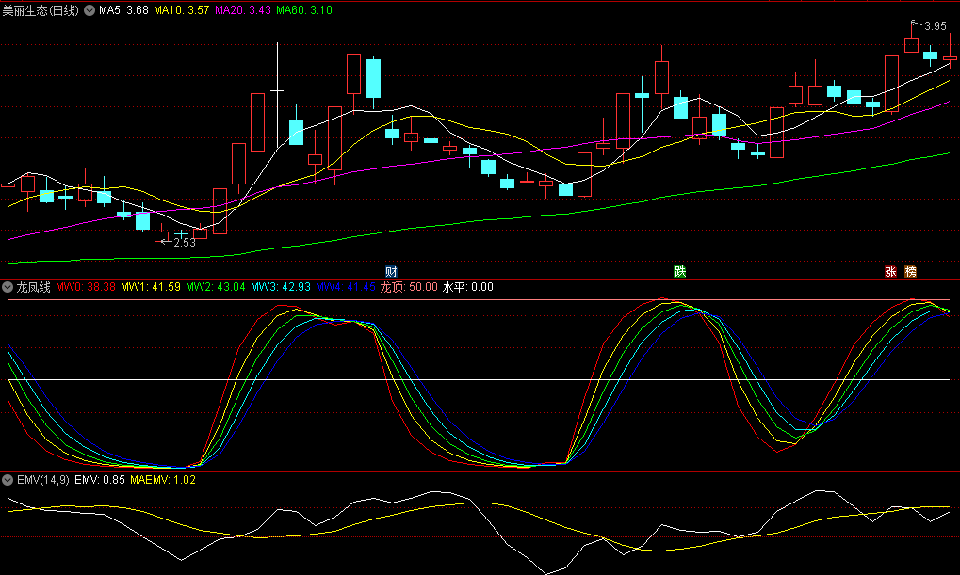Select the MA5: 3.68 label
Screen dimensions: 960x575
(x=123, y=10)
